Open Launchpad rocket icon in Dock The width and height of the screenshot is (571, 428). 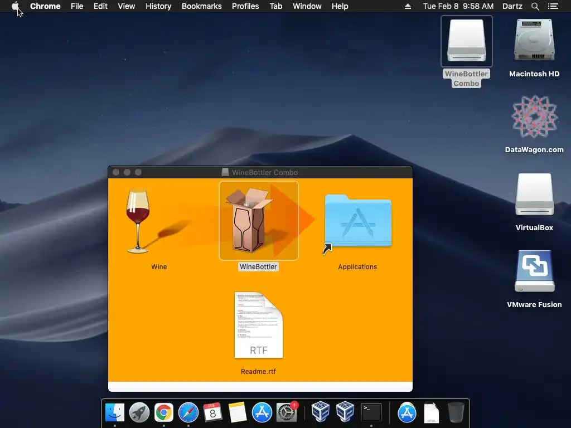point(139,412)
